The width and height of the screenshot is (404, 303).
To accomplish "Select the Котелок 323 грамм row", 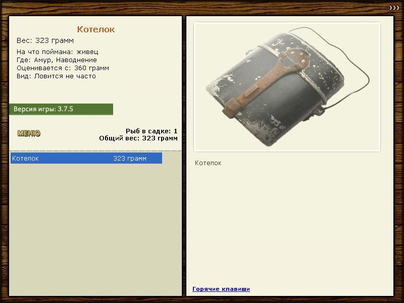I will click(86, 158).
